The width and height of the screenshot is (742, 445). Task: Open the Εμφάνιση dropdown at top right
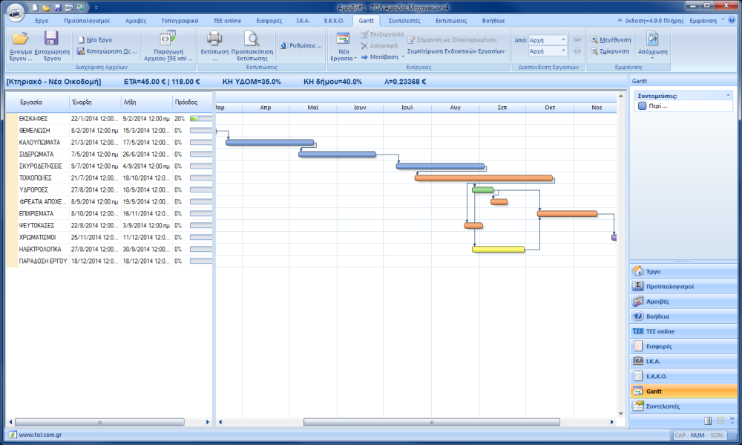706,21
